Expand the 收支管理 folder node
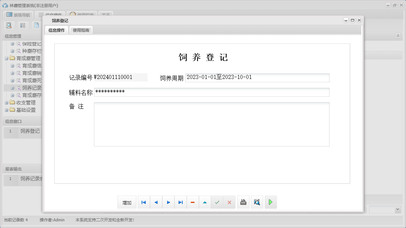Viewport: 406px width, 228px height. click(6, 102)
